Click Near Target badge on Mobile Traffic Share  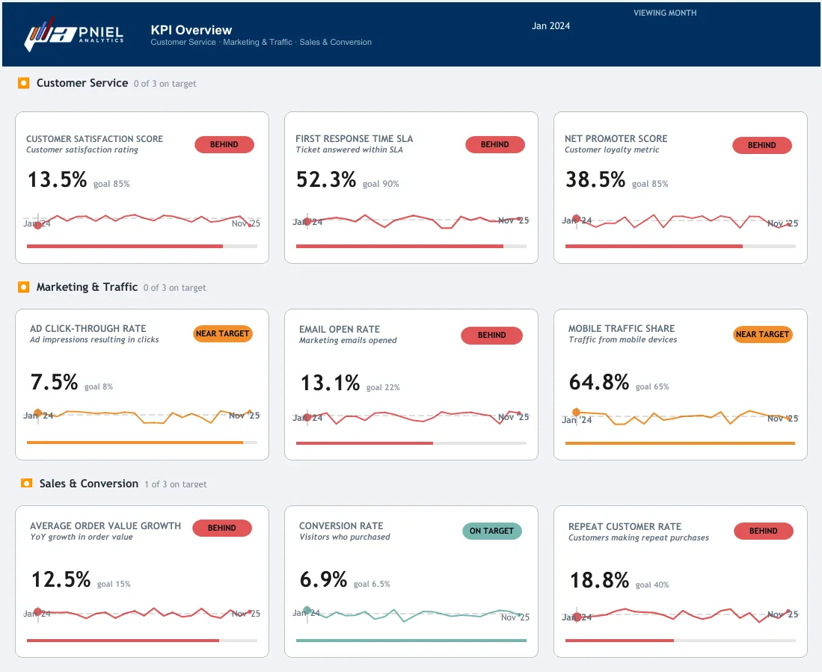point(763,334)
